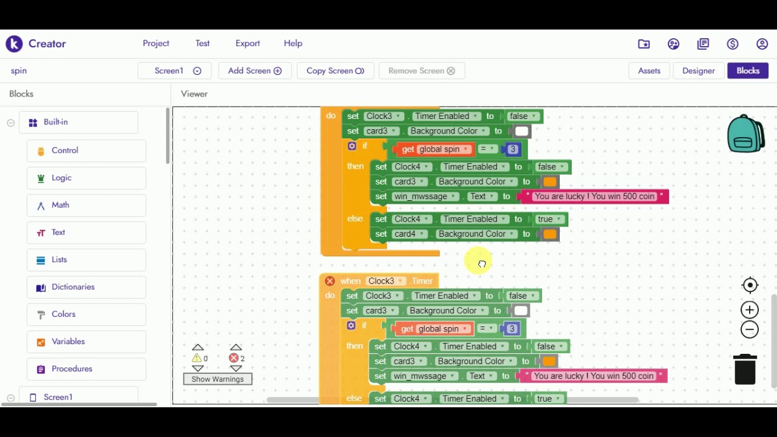Click orange swatch in upper card4 else-branch
This screenshot has width=777, height=437.
pyautogui.click(x=550, y=234)
